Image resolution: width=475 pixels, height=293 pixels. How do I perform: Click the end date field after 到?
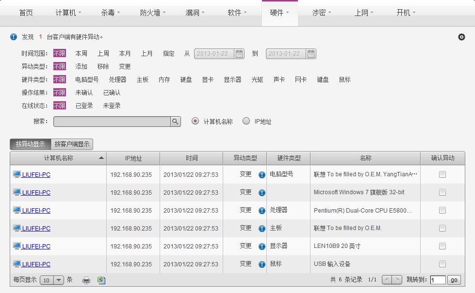click(x=286, y=54)
